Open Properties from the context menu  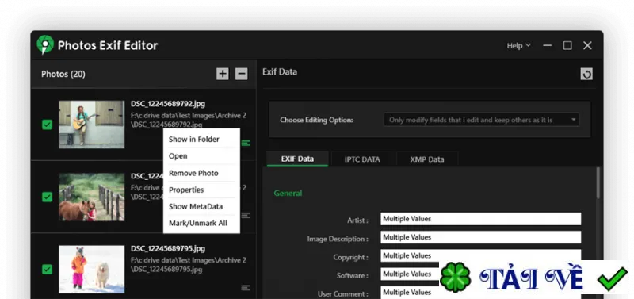click(201, 190)
